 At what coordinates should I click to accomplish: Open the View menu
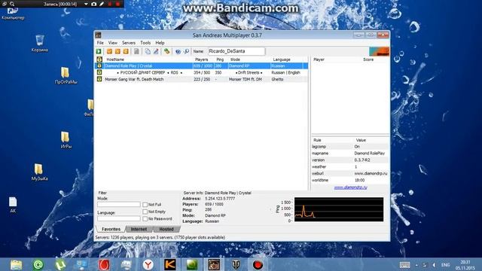(x=112, y=43)
